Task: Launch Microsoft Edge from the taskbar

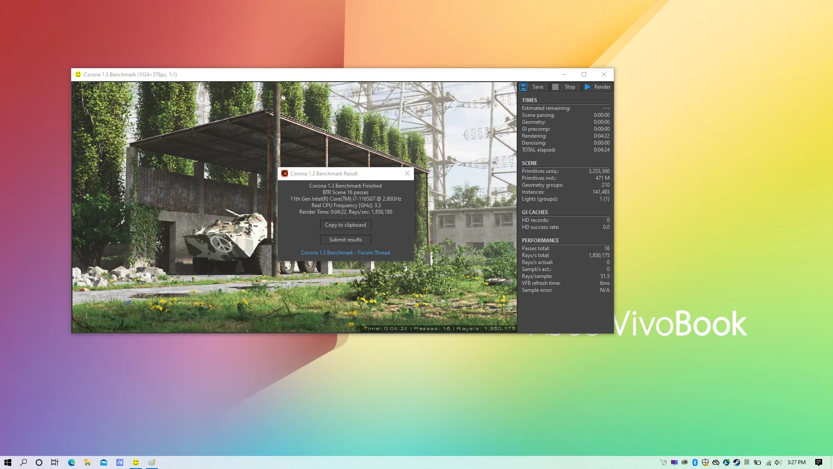Action: tap(71, 462)
